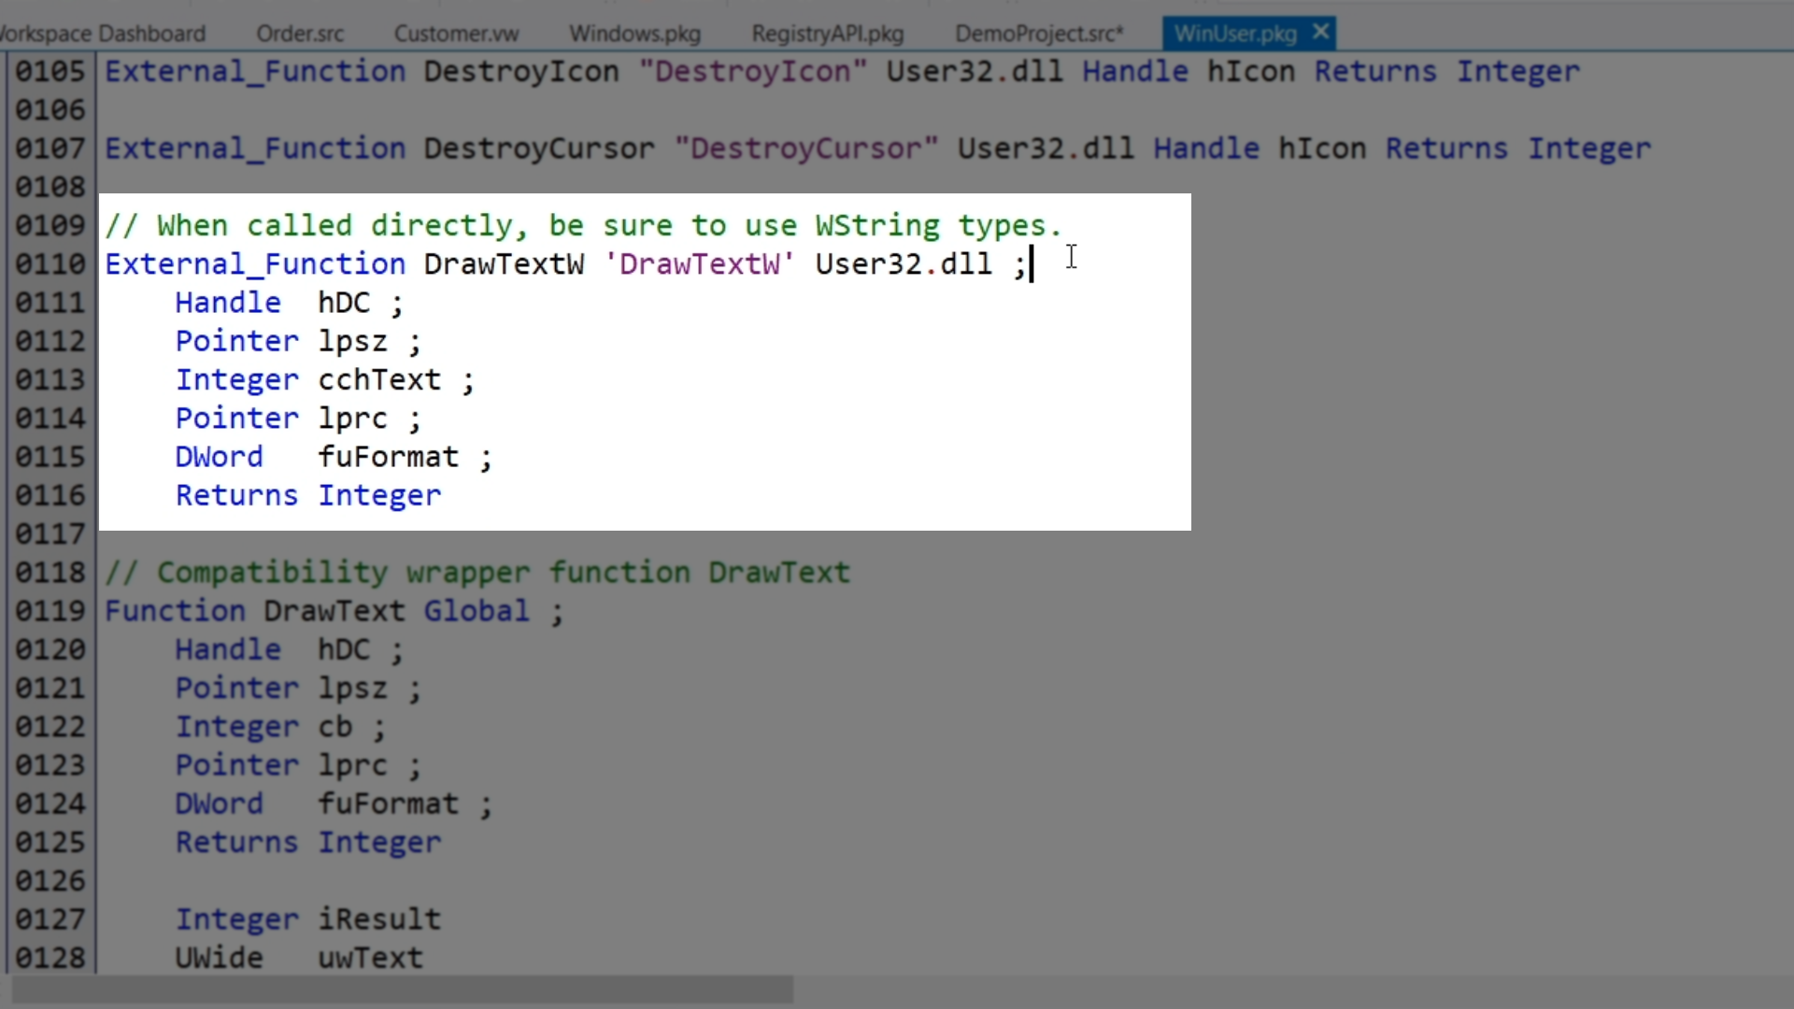This screenshot has width=1794, height=1009.
Task: Close the WinUser.pkg tab
Action: 1320,33
